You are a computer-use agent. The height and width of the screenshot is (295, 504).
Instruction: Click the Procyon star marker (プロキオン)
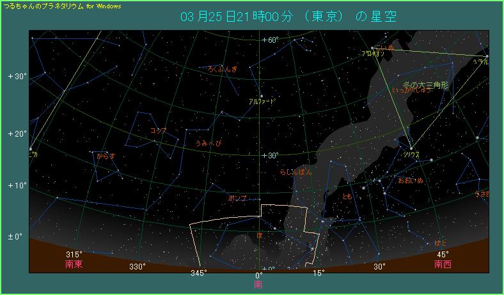372,48
